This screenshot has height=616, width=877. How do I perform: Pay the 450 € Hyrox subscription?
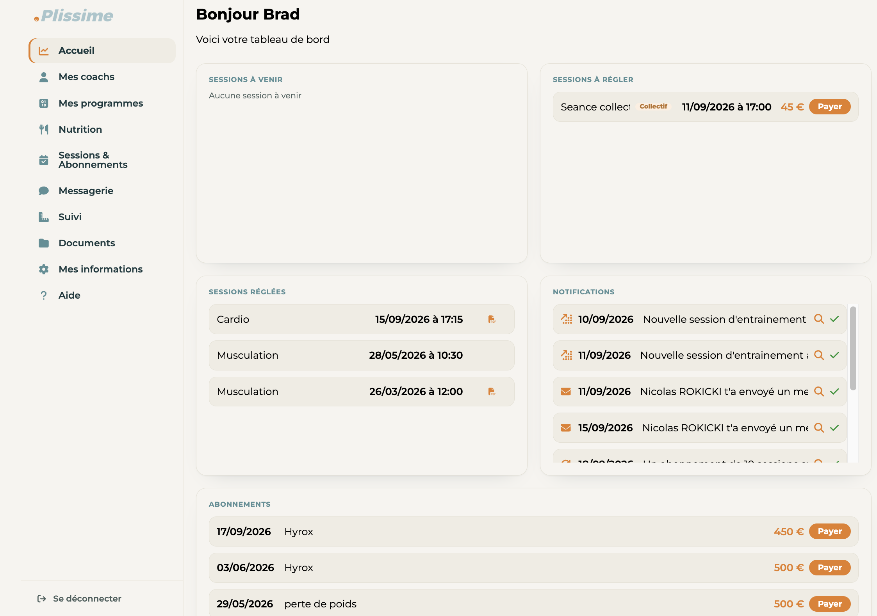point(830,531)
